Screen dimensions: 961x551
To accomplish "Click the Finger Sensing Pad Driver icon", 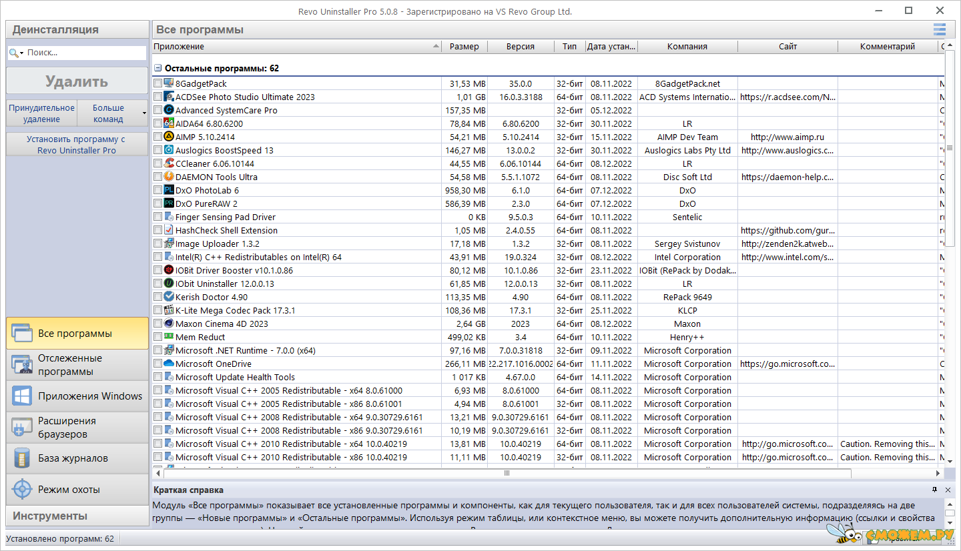I will (169, 217).
